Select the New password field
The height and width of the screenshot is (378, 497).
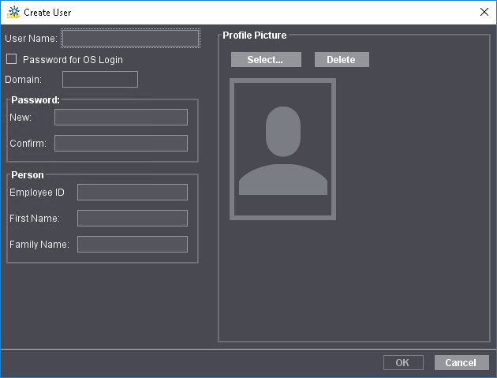tap(121, 118)
